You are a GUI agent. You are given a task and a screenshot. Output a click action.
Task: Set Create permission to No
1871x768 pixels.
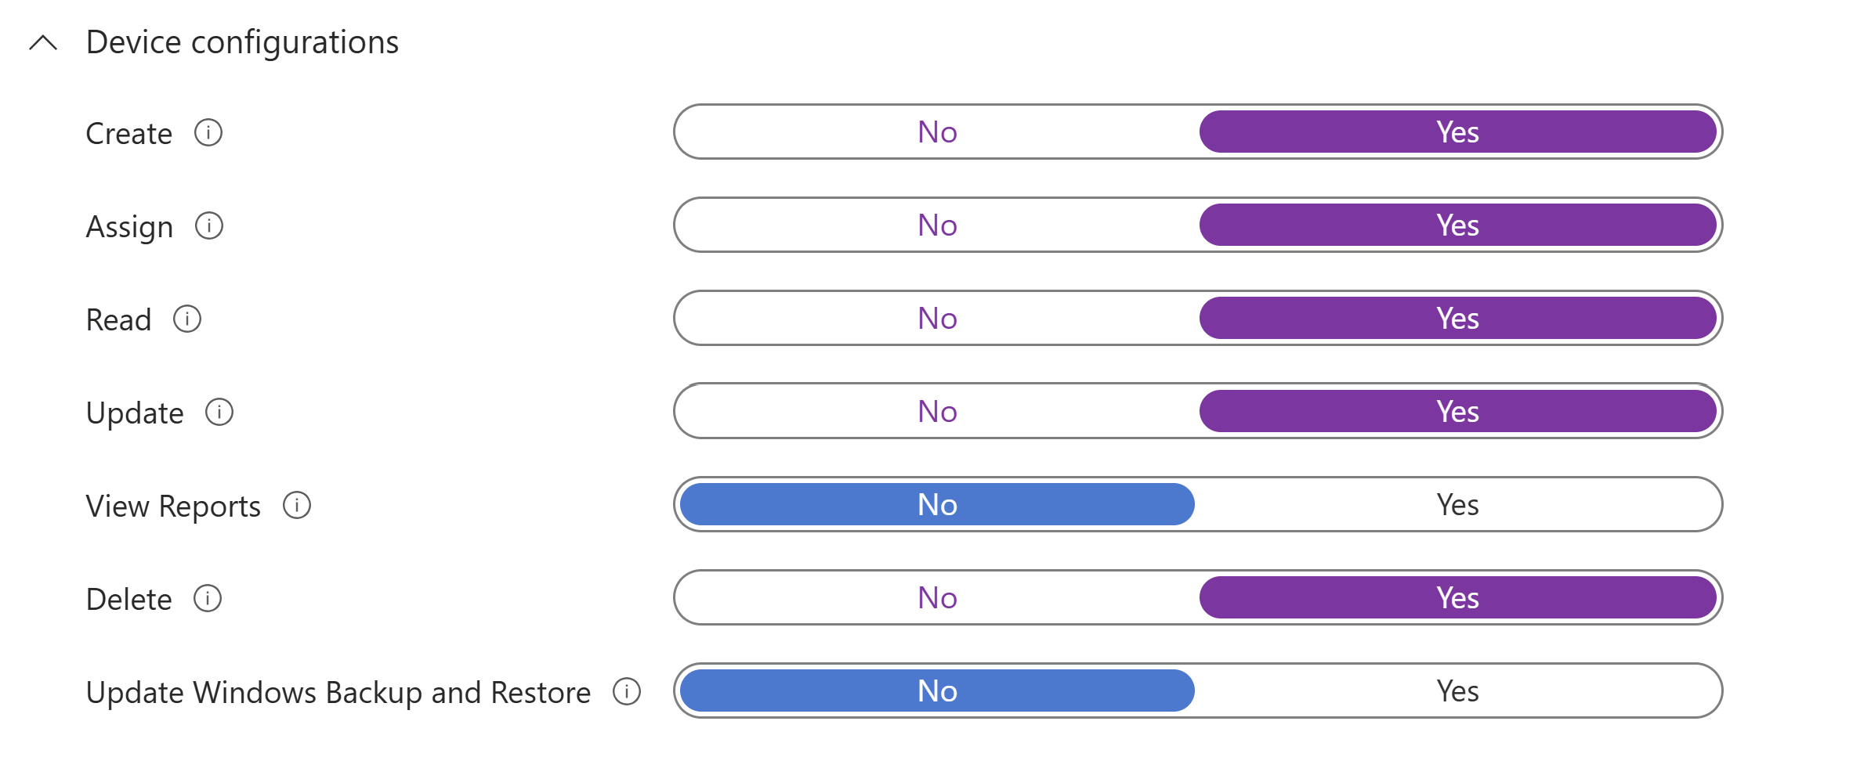pos(937,132)
